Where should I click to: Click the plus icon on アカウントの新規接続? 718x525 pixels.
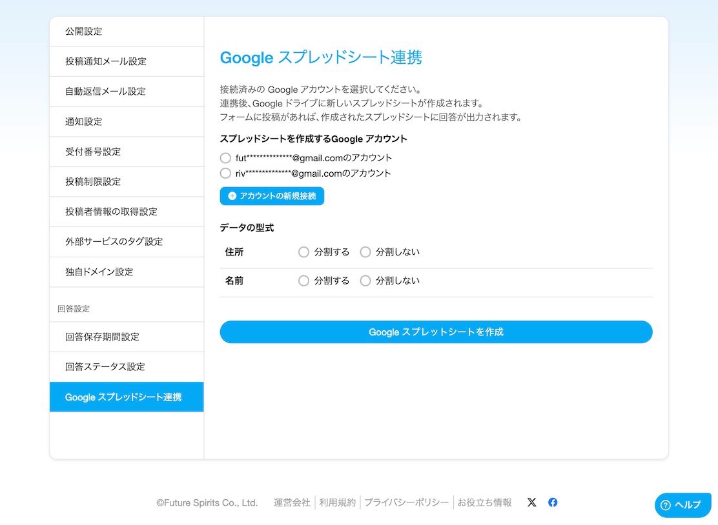232,195
